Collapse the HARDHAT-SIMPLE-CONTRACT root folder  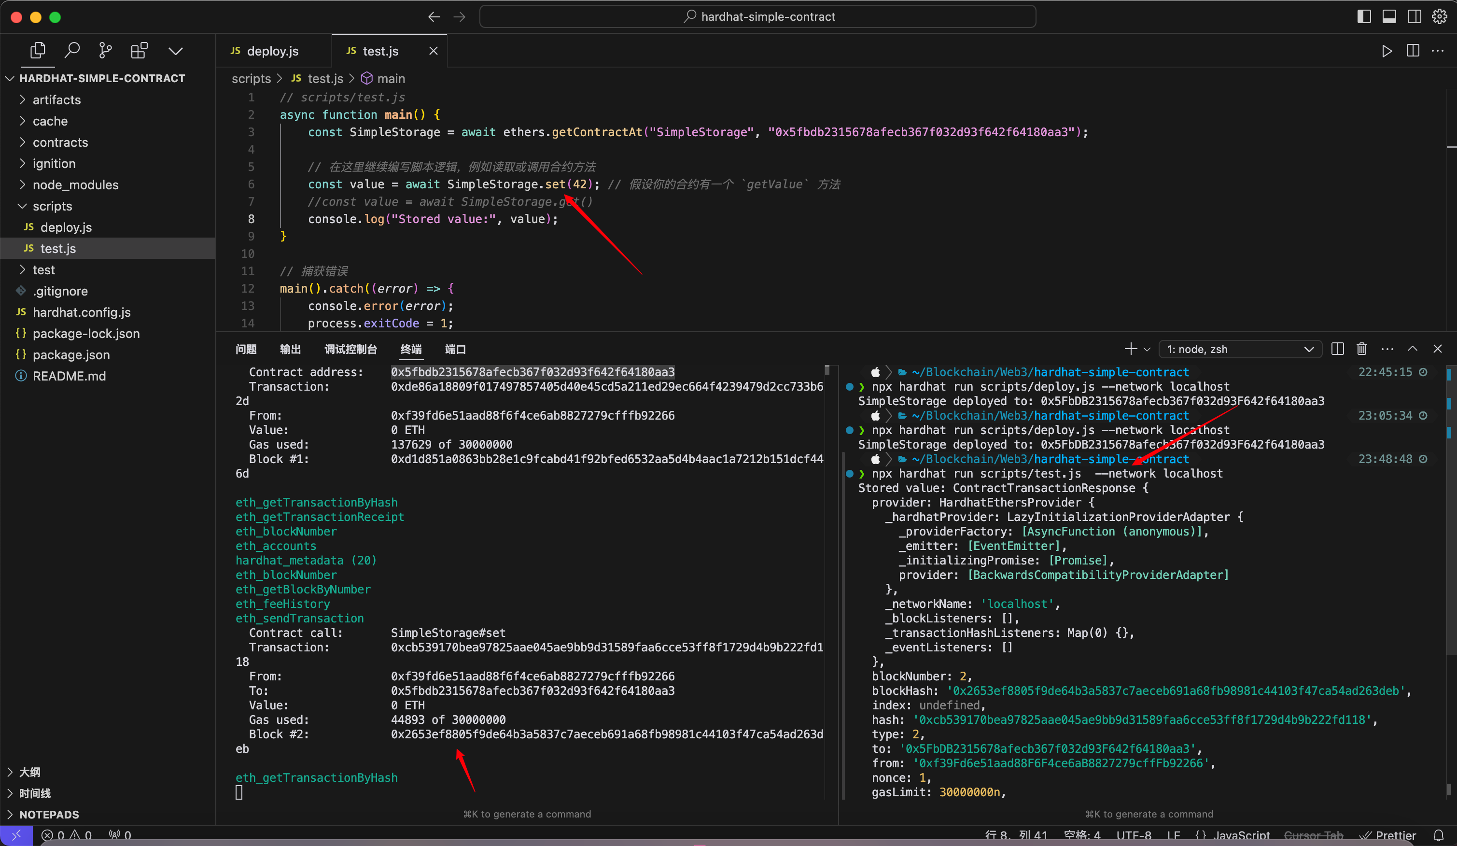(x=108, y=78)
